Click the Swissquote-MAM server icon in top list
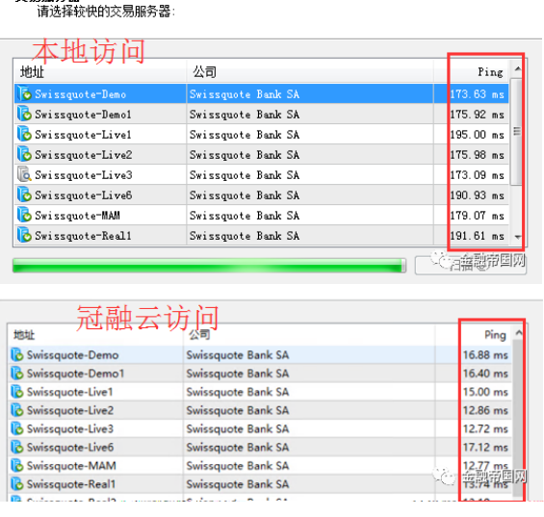Screen dimensions: 544x517 24,215
